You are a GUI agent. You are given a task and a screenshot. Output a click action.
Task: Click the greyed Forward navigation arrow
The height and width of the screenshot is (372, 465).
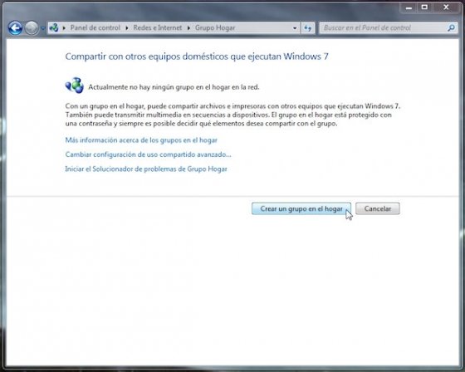tap(32, 28)
